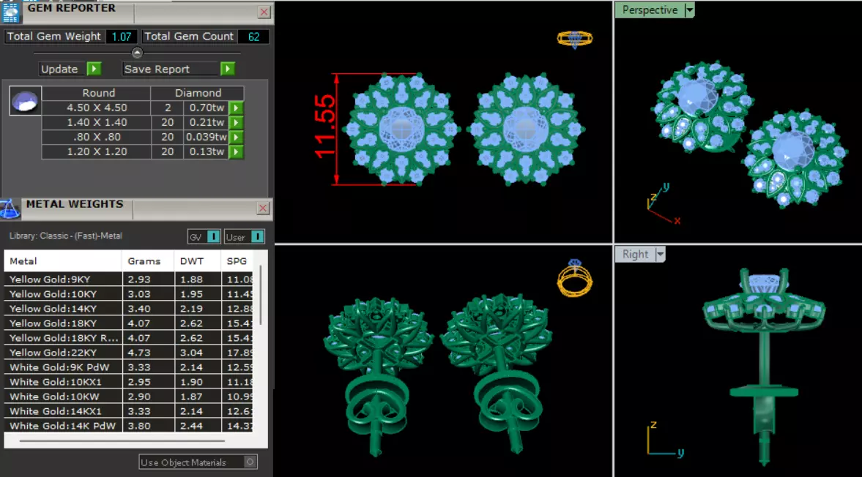Click green arrow for 4.50 X 4.50 row

tap(236, 108)
